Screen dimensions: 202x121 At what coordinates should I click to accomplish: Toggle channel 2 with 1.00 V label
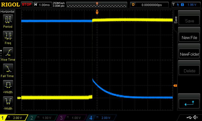42,118
